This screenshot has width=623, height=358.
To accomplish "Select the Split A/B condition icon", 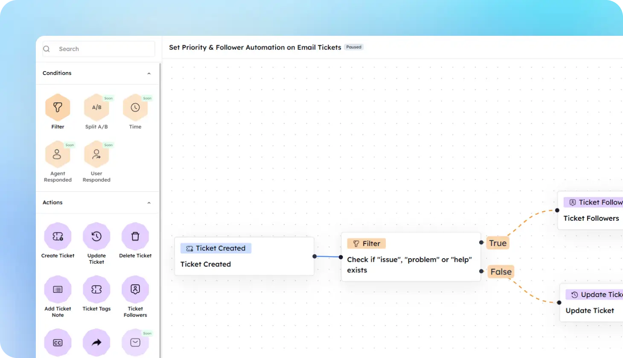I will click(x=96, y=107).
